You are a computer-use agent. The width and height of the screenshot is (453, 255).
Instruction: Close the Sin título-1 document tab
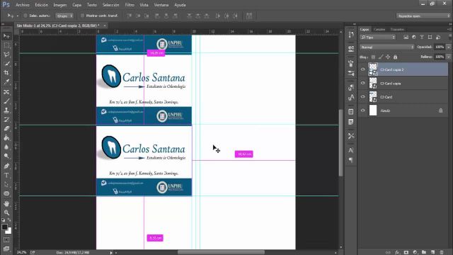point(105,25)
